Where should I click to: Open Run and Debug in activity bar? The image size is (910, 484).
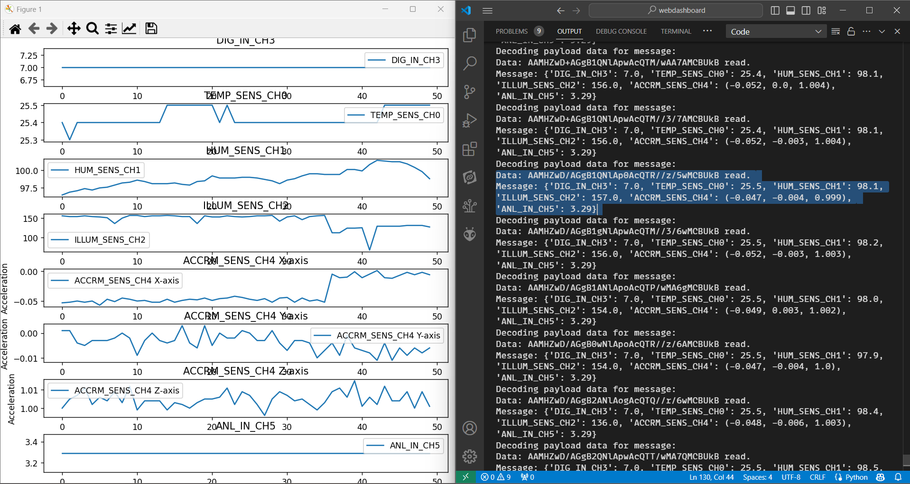pos(470,120)
